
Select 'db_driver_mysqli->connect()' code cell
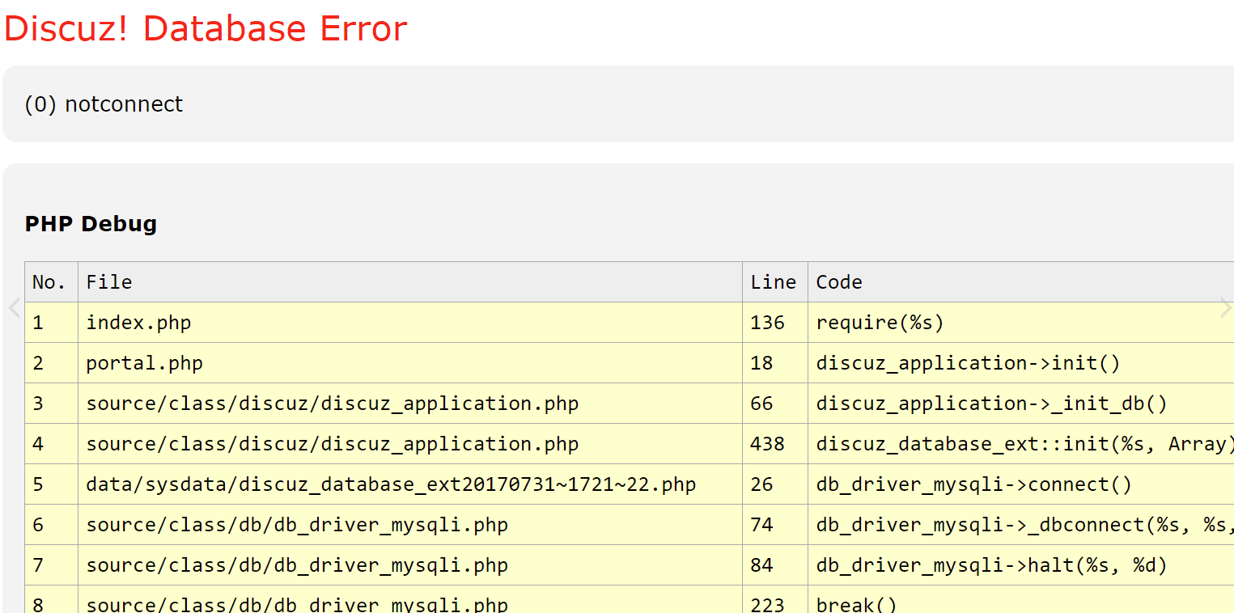click(1021, 484)
